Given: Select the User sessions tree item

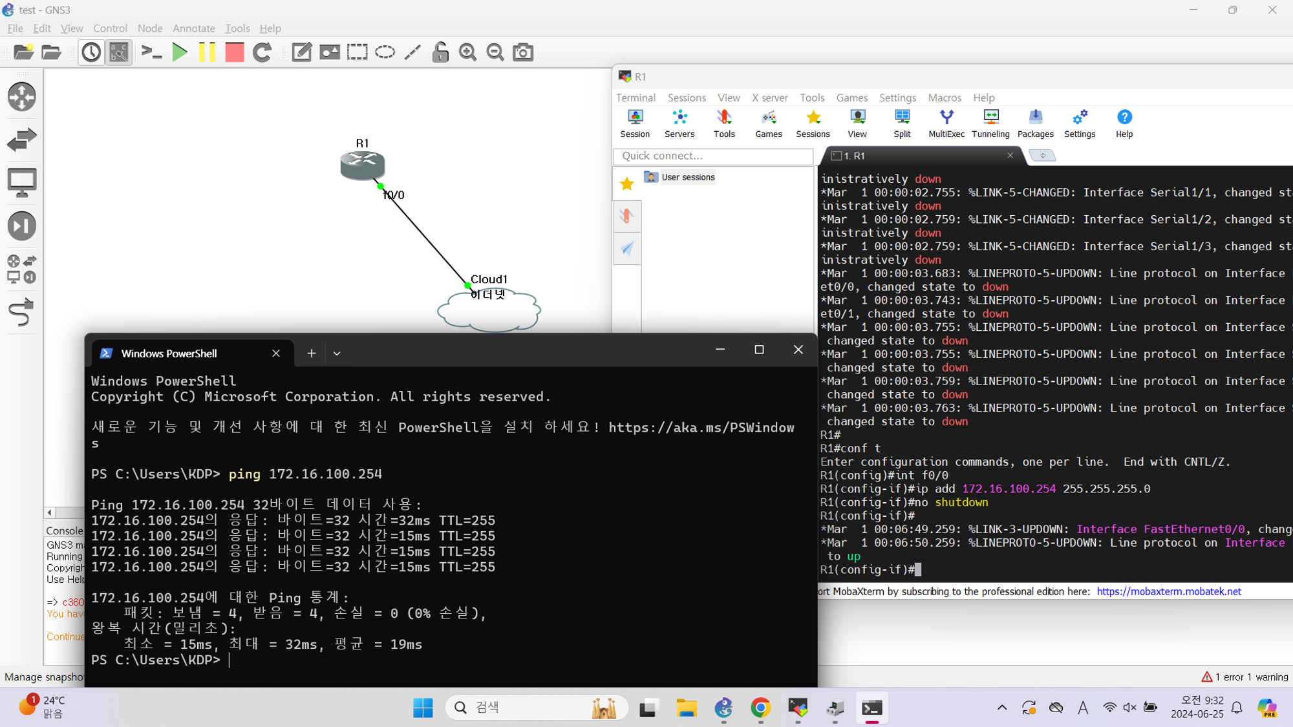Looking at the screenshot, I should pyautogui.click(x=688, y=177).
